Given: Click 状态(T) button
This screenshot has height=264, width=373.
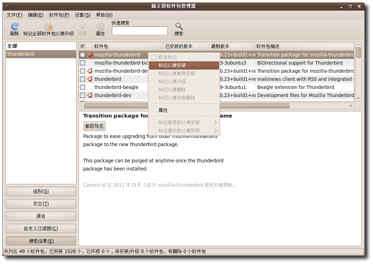Looking at the screenshot, I should click(41, 204).
